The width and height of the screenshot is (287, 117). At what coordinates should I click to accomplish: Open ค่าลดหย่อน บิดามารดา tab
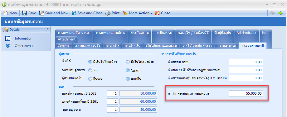pyautogui.click(x=74, y=33)
